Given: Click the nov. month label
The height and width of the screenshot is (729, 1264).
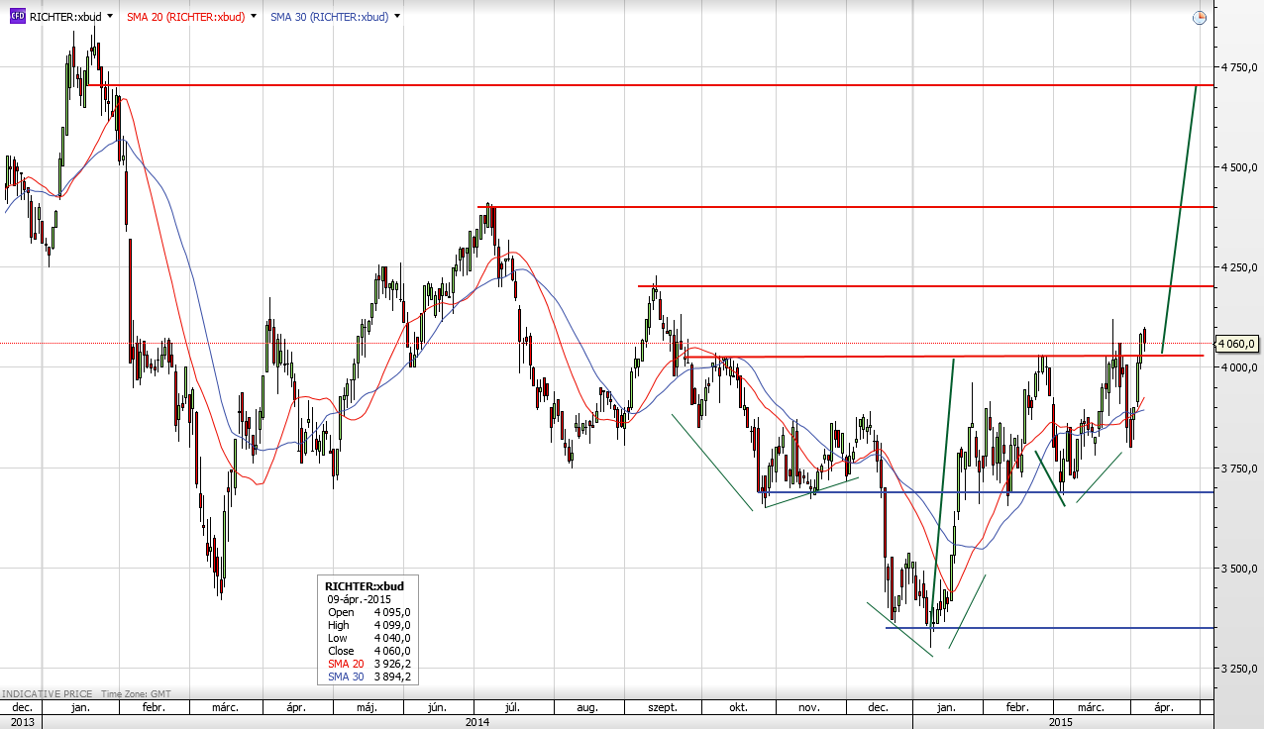Looking at the screenshot, I should coord(809,708).
